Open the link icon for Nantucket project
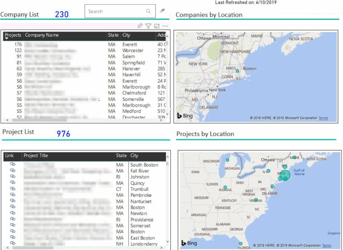The image size is (343, 250). coord(13,201)
